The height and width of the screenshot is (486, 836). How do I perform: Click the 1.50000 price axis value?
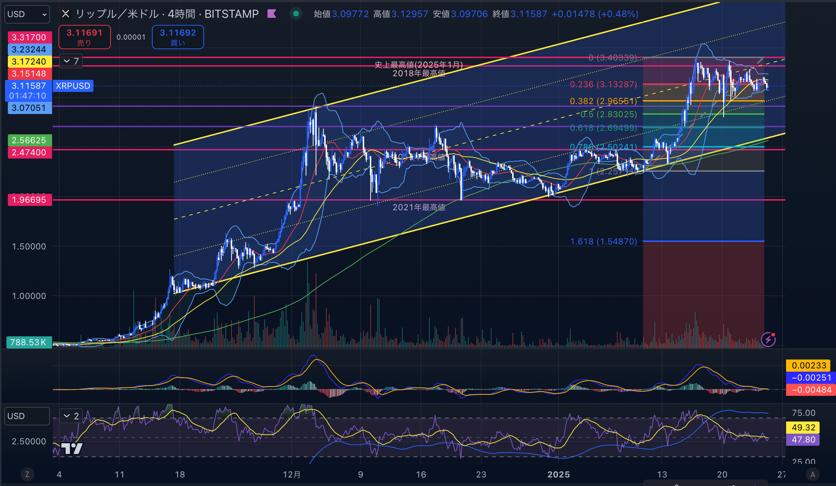[29, 247]
